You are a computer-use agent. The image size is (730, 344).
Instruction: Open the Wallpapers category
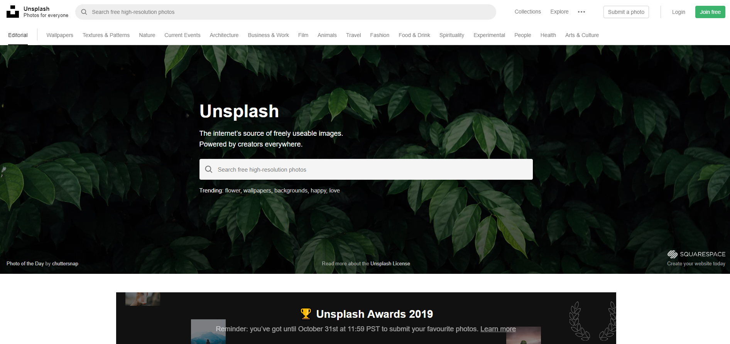[60, 35]
